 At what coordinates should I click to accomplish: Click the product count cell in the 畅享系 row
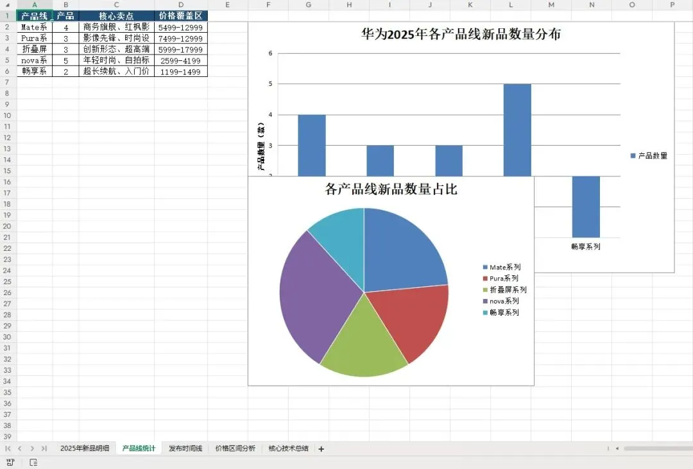coord(66,71)
